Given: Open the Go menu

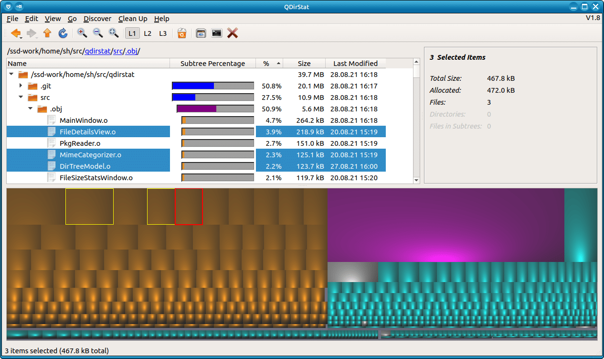Looking at the screenshot, I should 72,19.
